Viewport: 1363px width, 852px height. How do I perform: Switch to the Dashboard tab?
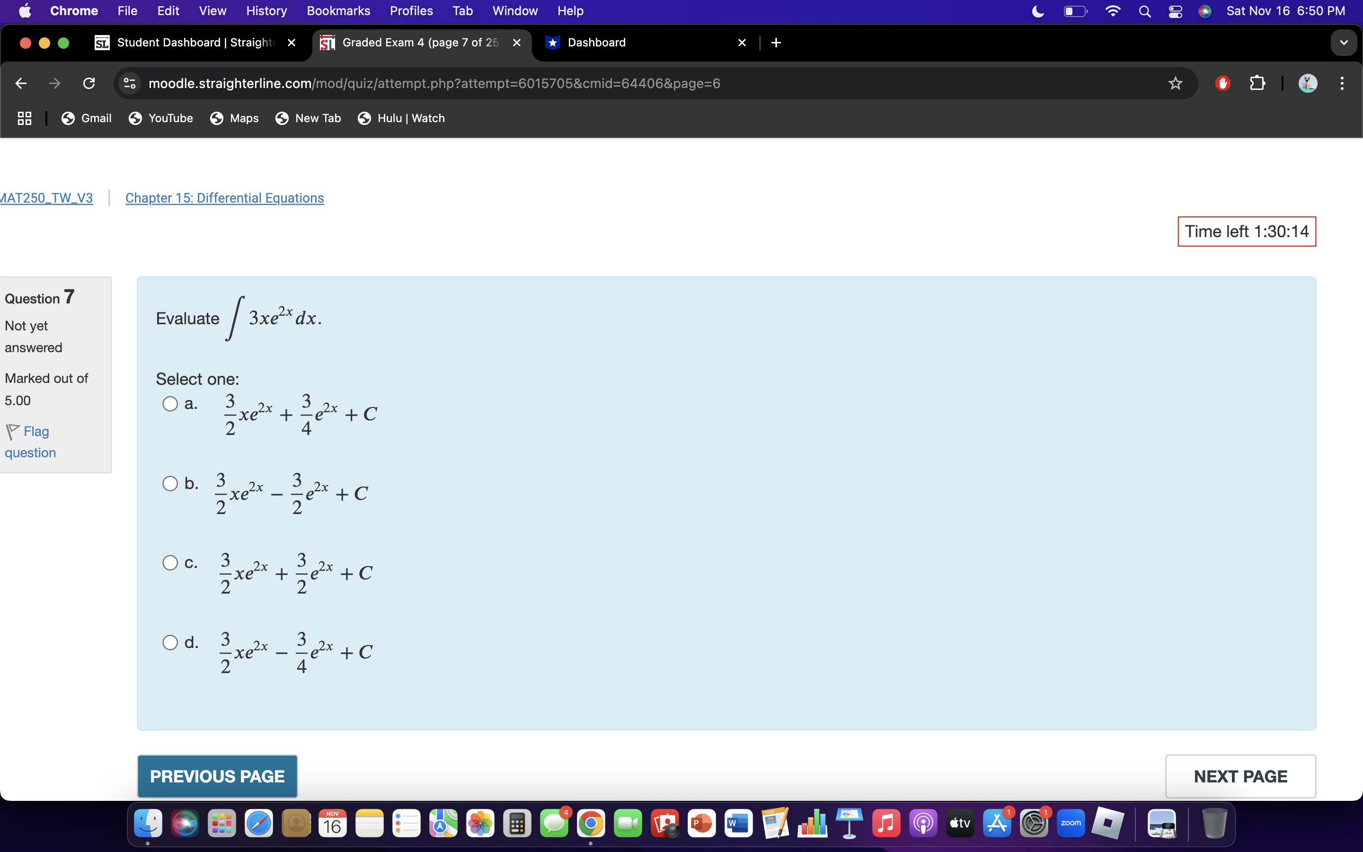[596, 42]
